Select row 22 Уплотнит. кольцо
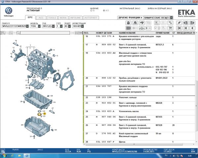198x158 pixels. [139, 98]
